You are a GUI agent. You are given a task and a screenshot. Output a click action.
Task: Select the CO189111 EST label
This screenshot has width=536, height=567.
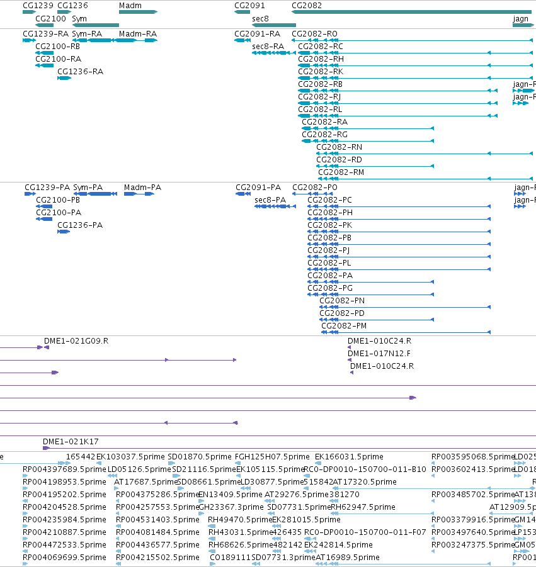(231, 557)
